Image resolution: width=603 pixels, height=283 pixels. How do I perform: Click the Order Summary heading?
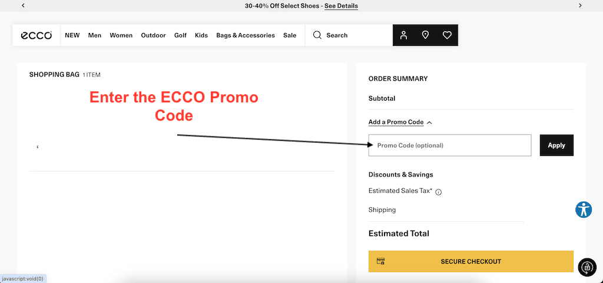pos(398,79)
